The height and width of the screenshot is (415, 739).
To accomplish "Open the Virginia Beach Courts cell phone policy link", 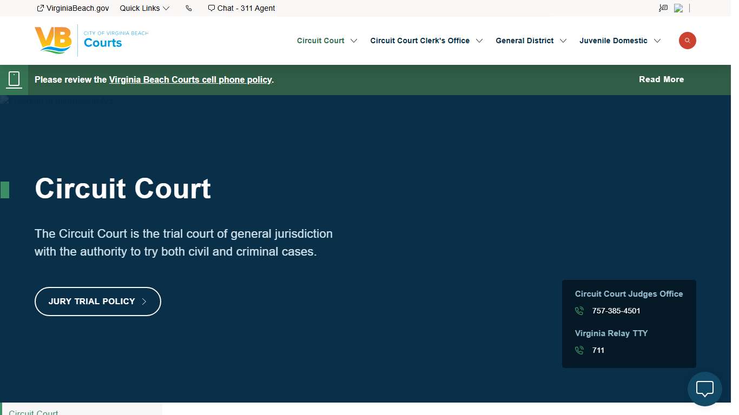I will click(190, 79).
